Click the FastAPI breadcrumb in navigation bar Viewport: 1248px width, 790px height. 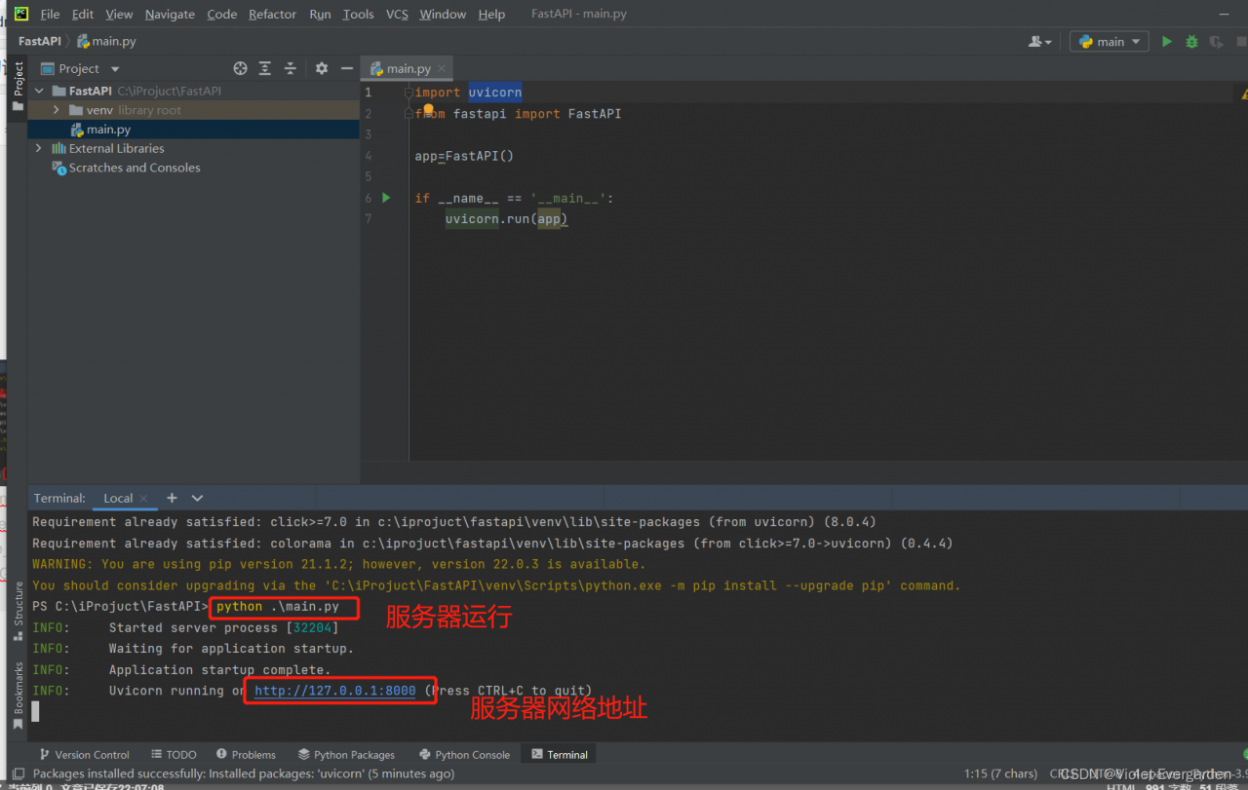[39, 41]
